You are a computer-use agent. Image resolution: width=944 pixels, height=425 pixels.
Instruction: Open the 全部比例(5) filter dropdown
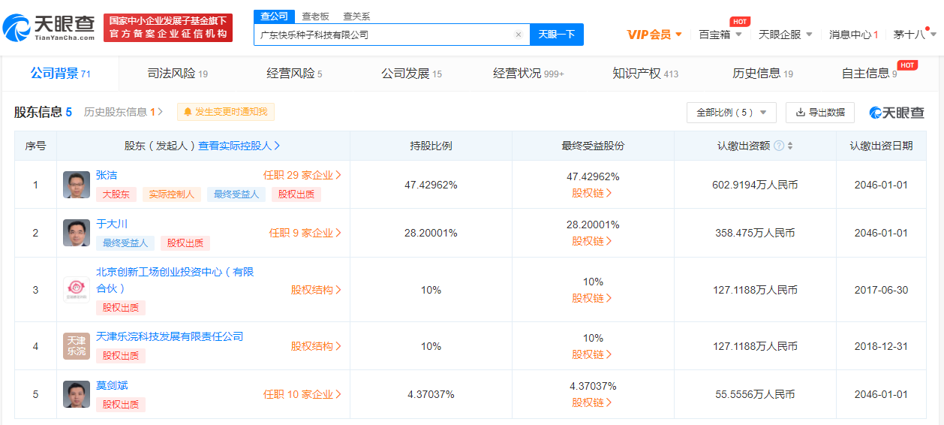tap(732, 113)
